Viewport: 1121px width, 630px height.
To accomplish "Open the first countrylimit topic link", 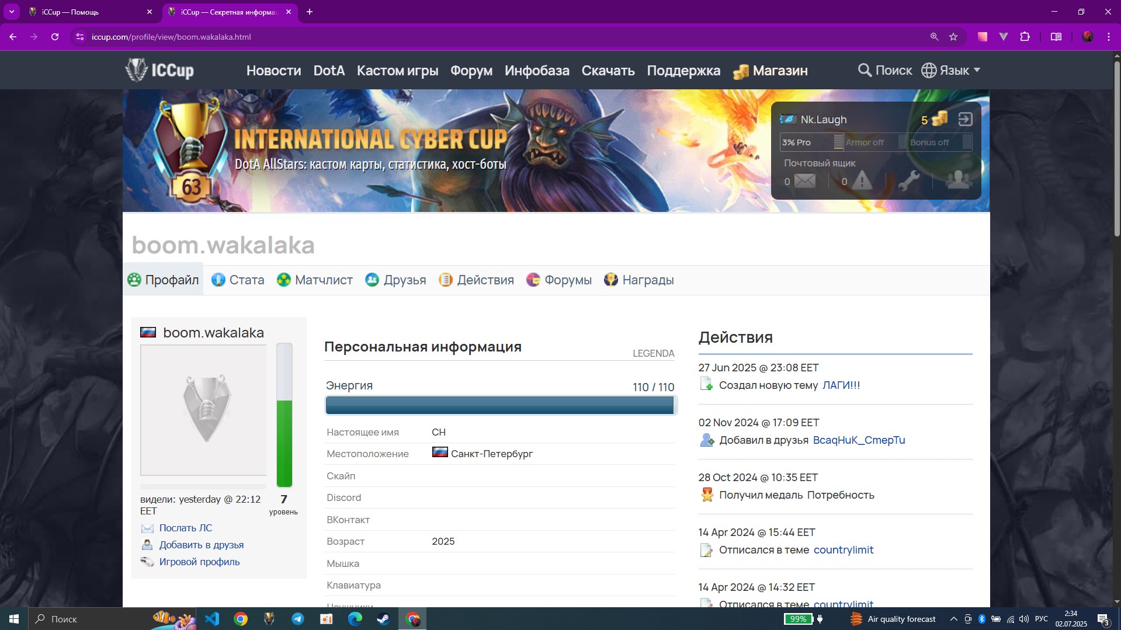I will [x=843, y=550].
